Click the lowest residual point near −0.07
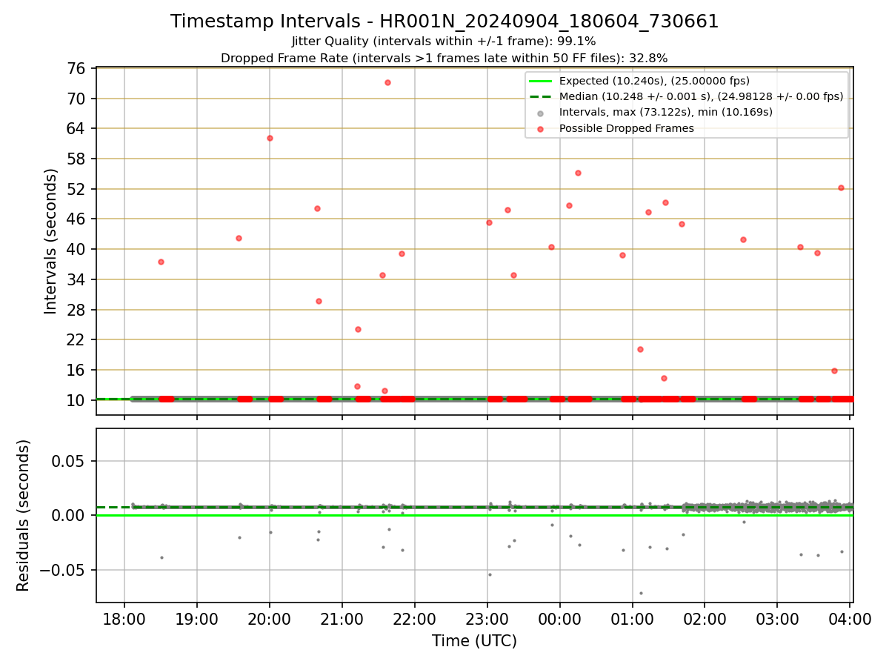The height and width of the screenshot is (667, 889). tap(641, 593)
